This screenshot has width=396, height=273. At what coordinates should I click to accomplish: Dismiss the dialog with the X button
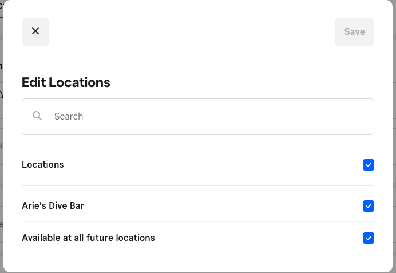point(35,31)
